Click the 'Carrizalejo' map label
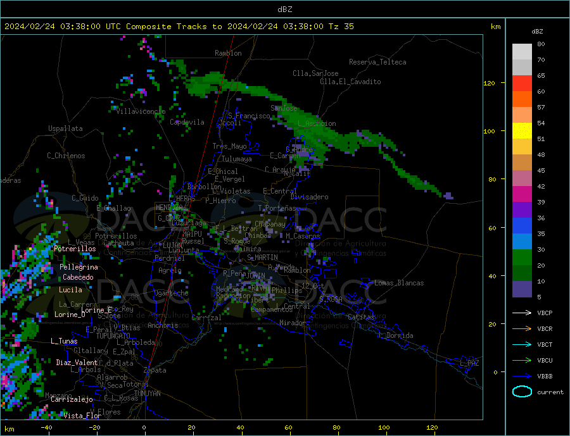The width and height of the screenshot is (570, 436). 72,399
